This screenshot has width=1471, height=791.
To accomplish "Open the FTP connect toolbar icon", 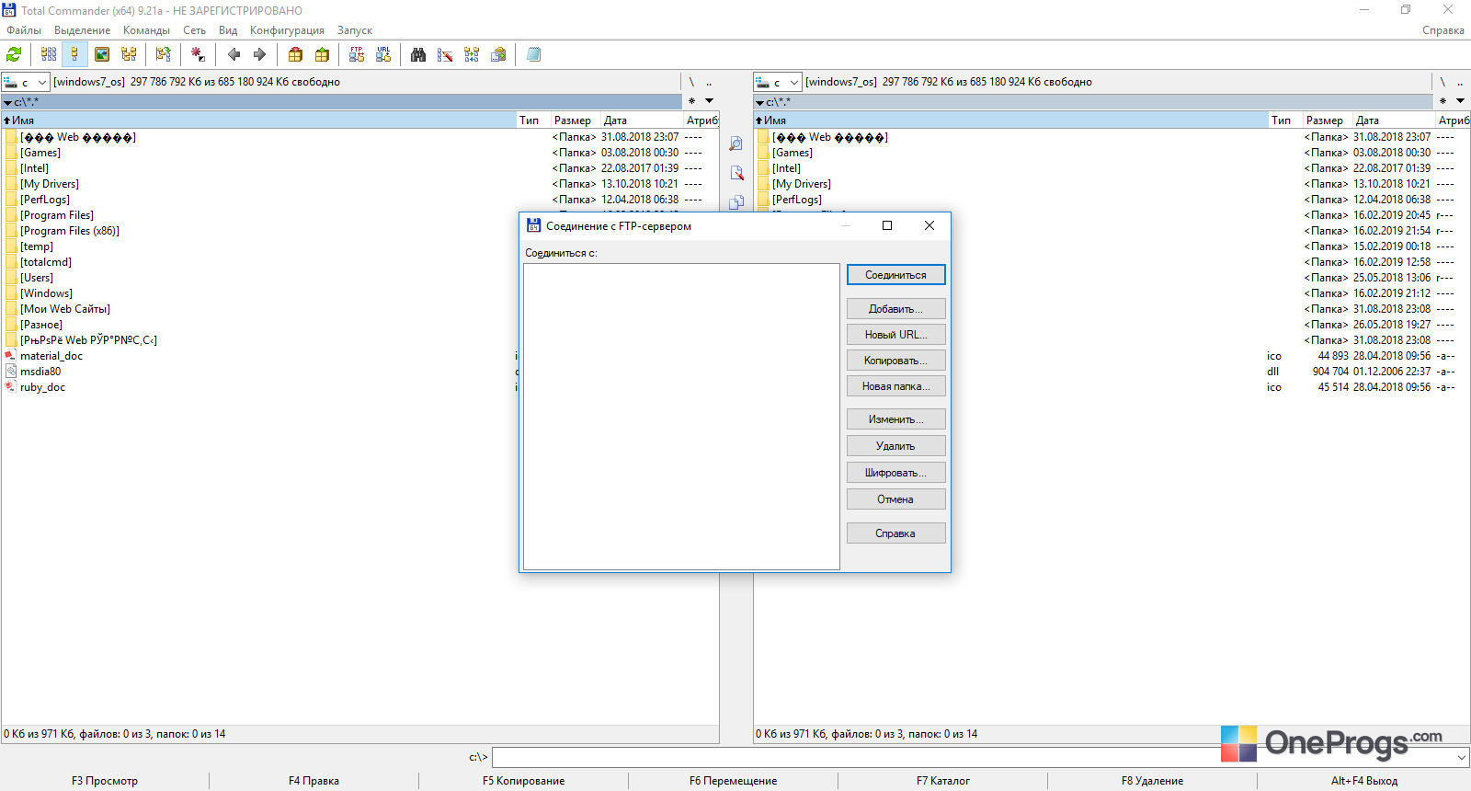I will pos(357,54).
